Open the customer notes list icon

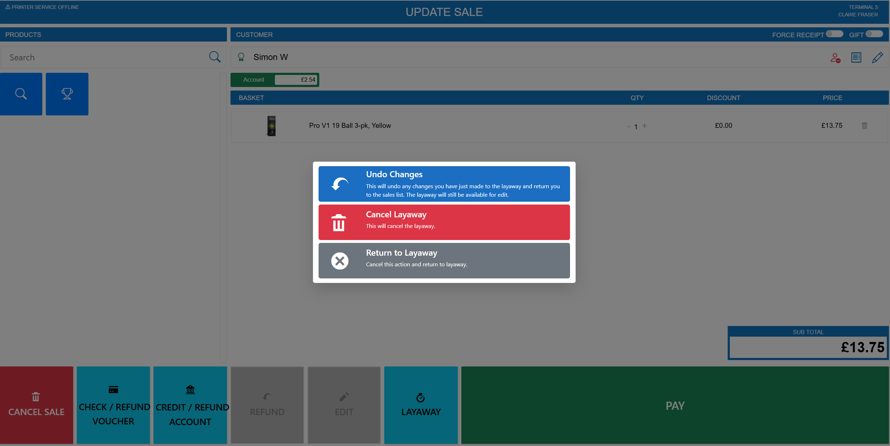point(856,58)
